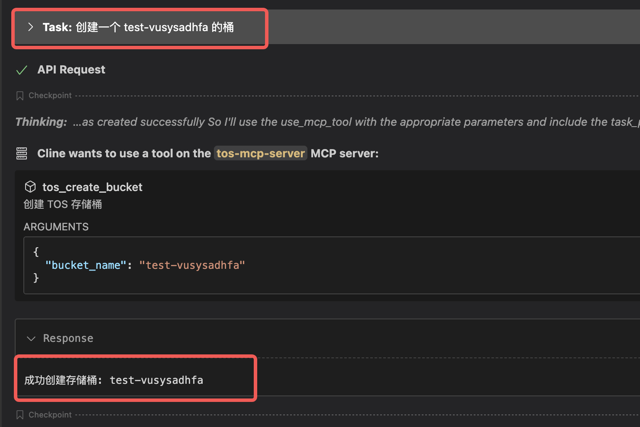
Task: Click the green checkmark beside API Request
Action: tap(22, 70)
